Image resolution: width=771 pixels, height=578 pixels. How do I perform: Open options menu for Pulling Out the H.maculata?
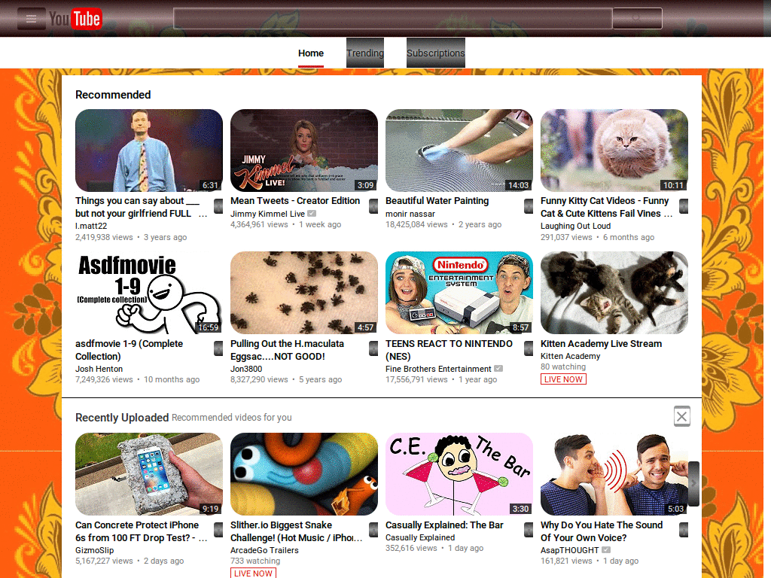pos(373,348)
